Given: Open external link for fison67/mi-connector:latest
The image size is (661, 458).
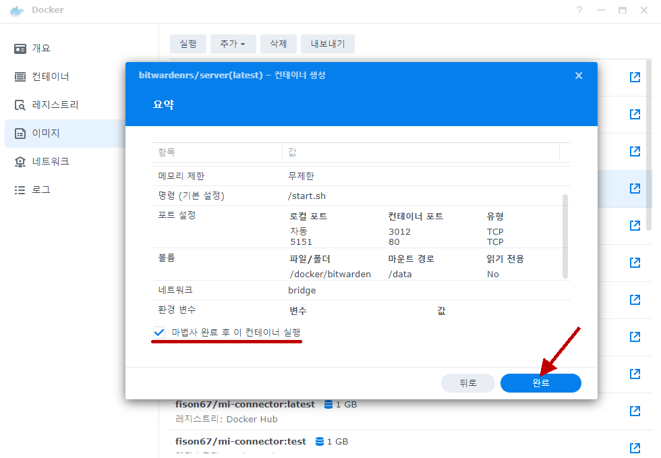Looking at the screenshot, I should (x=635, y=411).
